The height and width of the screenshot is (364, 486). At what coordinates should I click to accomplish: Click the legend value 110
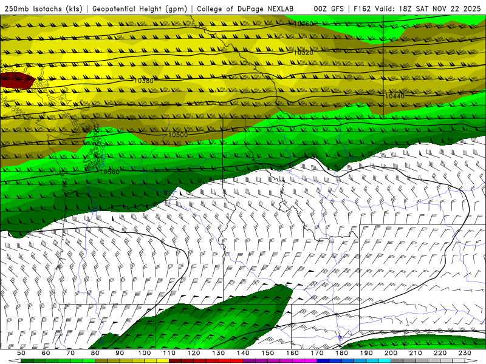pyautogui.click(x=169, y=353)
